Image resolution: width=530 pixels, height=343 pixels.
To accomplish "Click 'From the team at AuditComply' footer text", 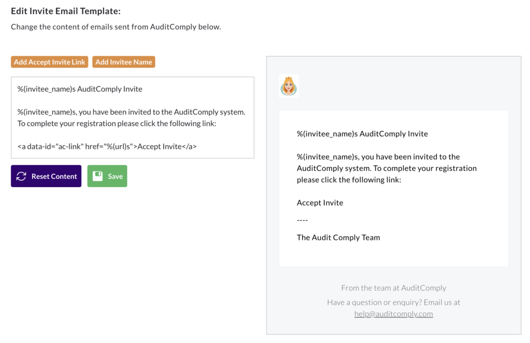I will point(393,288).
